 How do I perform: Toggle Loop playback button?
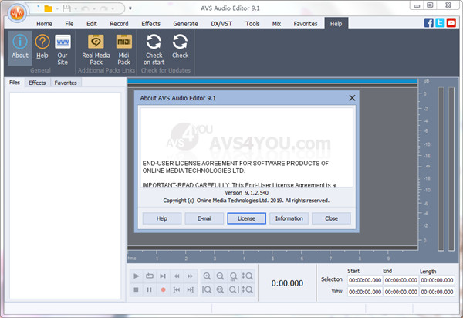pyautogui.click(x=150, y=276)
